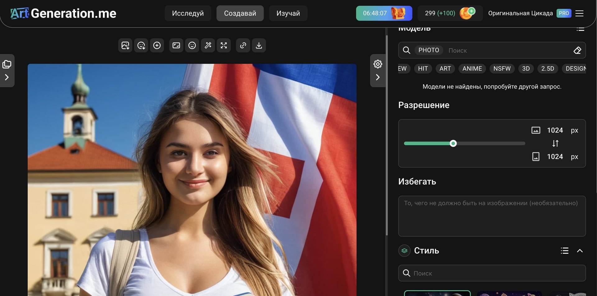Toggle the PHOTO filter chip
This screenshot has width=597, height=296.
pos(428,50)
